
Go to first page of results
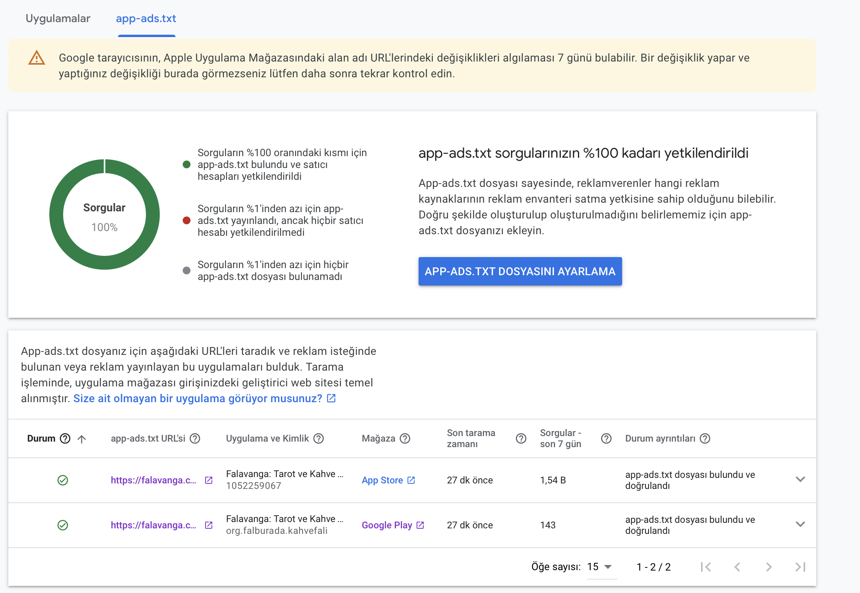(x=706, y=567)
